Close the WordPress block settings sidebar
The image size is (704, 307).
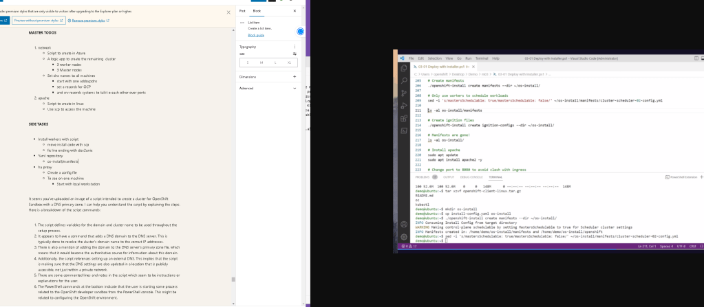tap(295, 11)
